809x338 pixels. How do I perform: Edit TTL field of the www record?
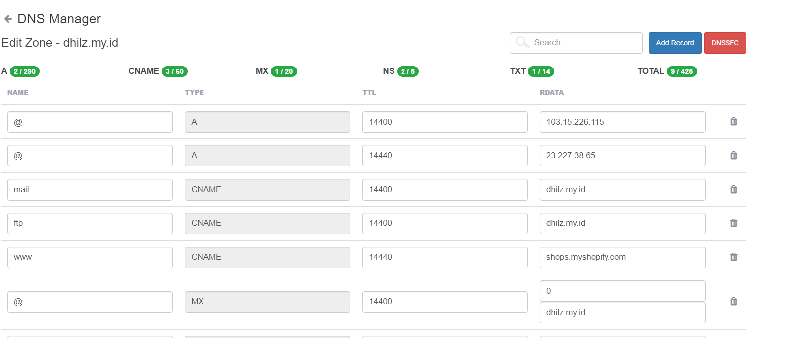[x=445, y=257]
